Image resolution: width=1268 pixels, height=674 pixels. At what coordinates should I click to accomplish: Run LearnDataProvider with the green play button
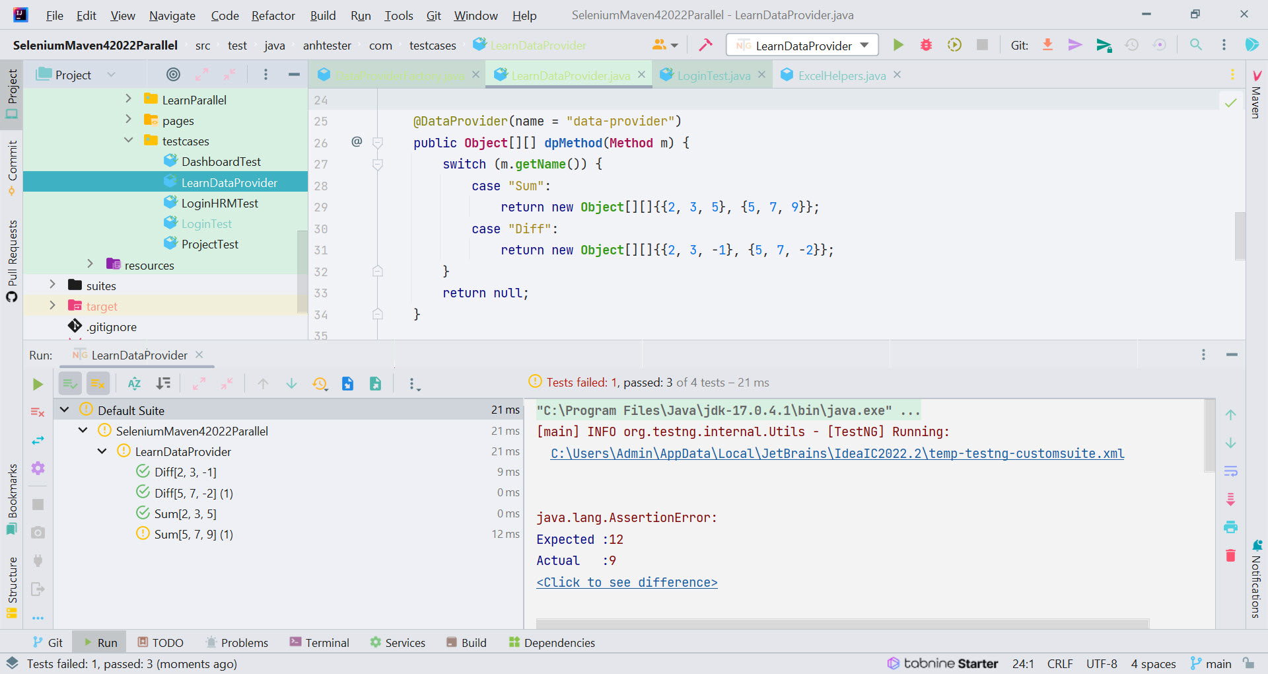click(898, 45)
